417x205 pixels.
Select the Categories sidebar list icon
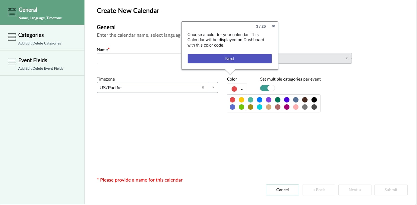click(12, 36)
